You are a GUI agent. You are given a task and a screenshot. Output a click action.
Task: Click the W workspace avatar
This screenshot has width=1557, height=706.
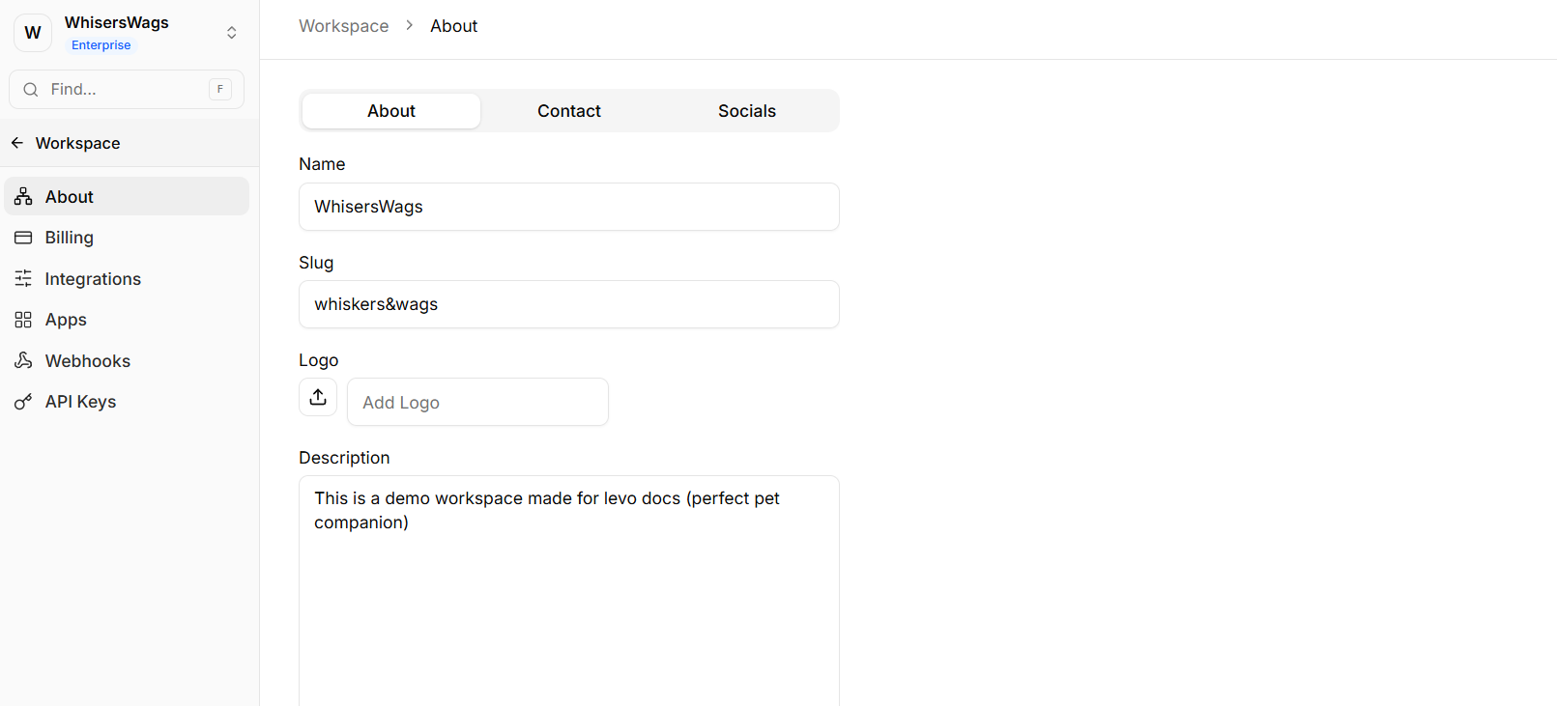33,33
